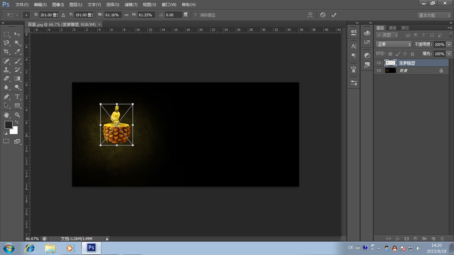454x255 pixels.
Task: Activate the Hand tool
Action: click(6, 115)
